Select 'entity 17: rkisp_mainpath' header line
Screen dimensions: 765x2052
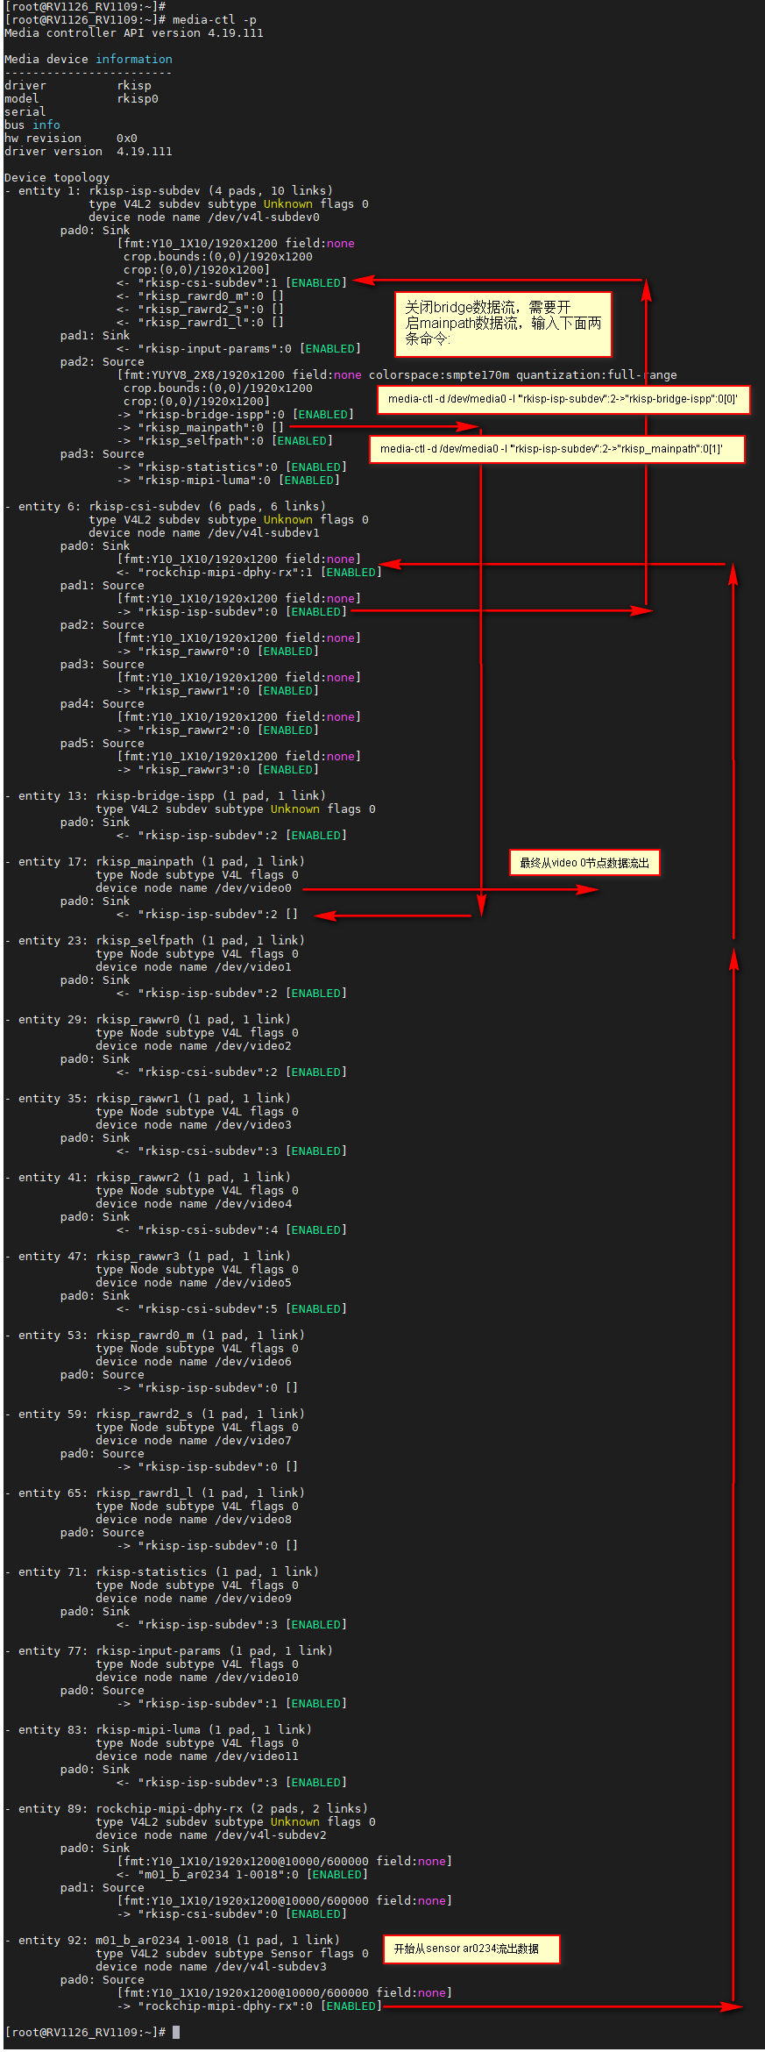[x=155, y=861]
